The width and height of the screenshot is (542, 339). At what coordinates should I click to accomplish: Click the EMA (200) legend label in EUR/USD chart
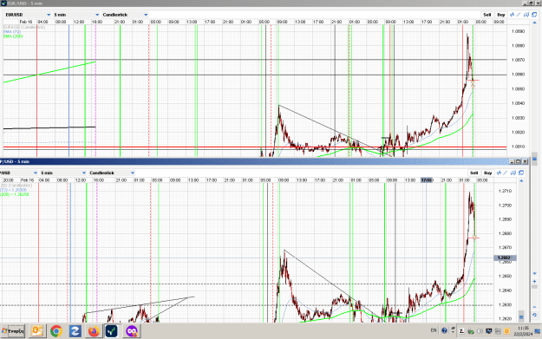click(13, 36)
